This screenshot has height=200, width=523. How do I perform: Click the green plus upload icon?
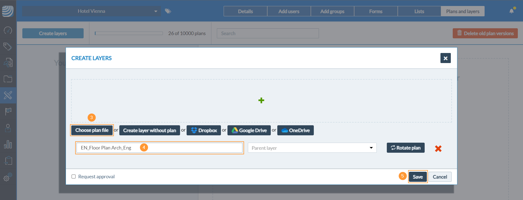click(x=261, y=101)
